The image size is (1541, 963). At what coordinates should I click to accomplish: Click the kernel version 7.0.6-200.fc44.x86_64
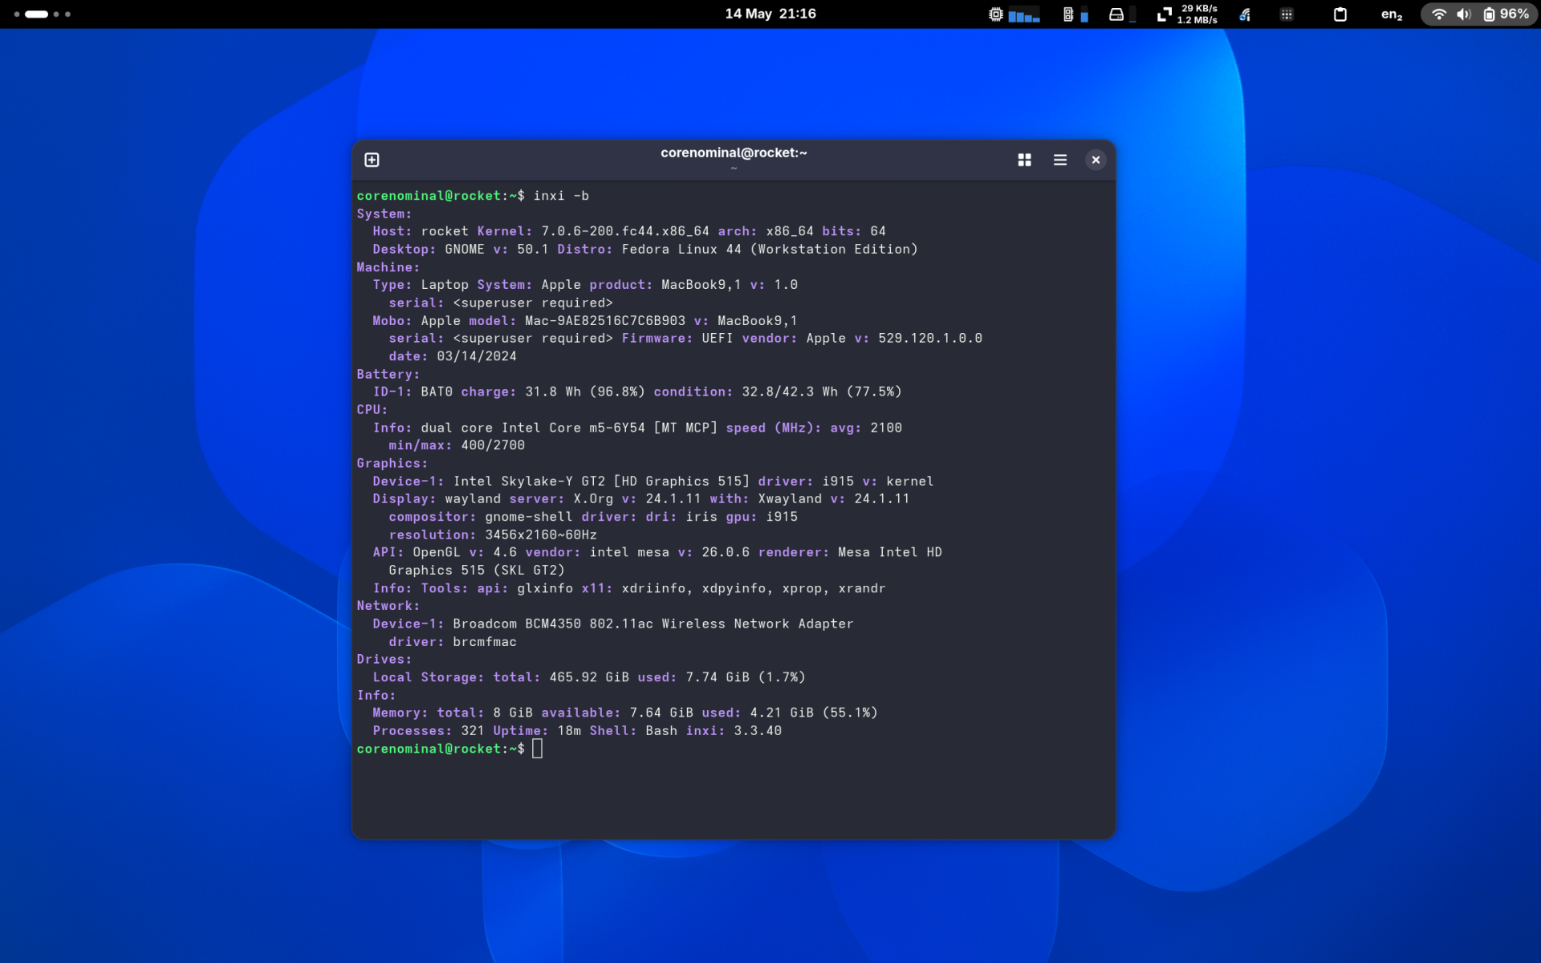625,231
